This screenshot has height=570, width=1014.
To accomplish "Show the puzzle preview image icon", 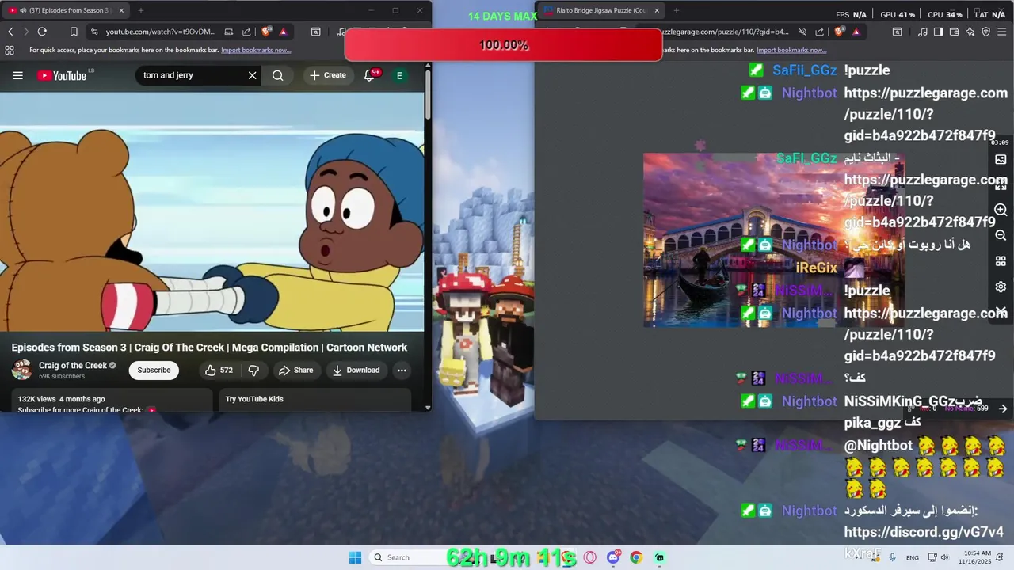I will [x=1001, y=159].
